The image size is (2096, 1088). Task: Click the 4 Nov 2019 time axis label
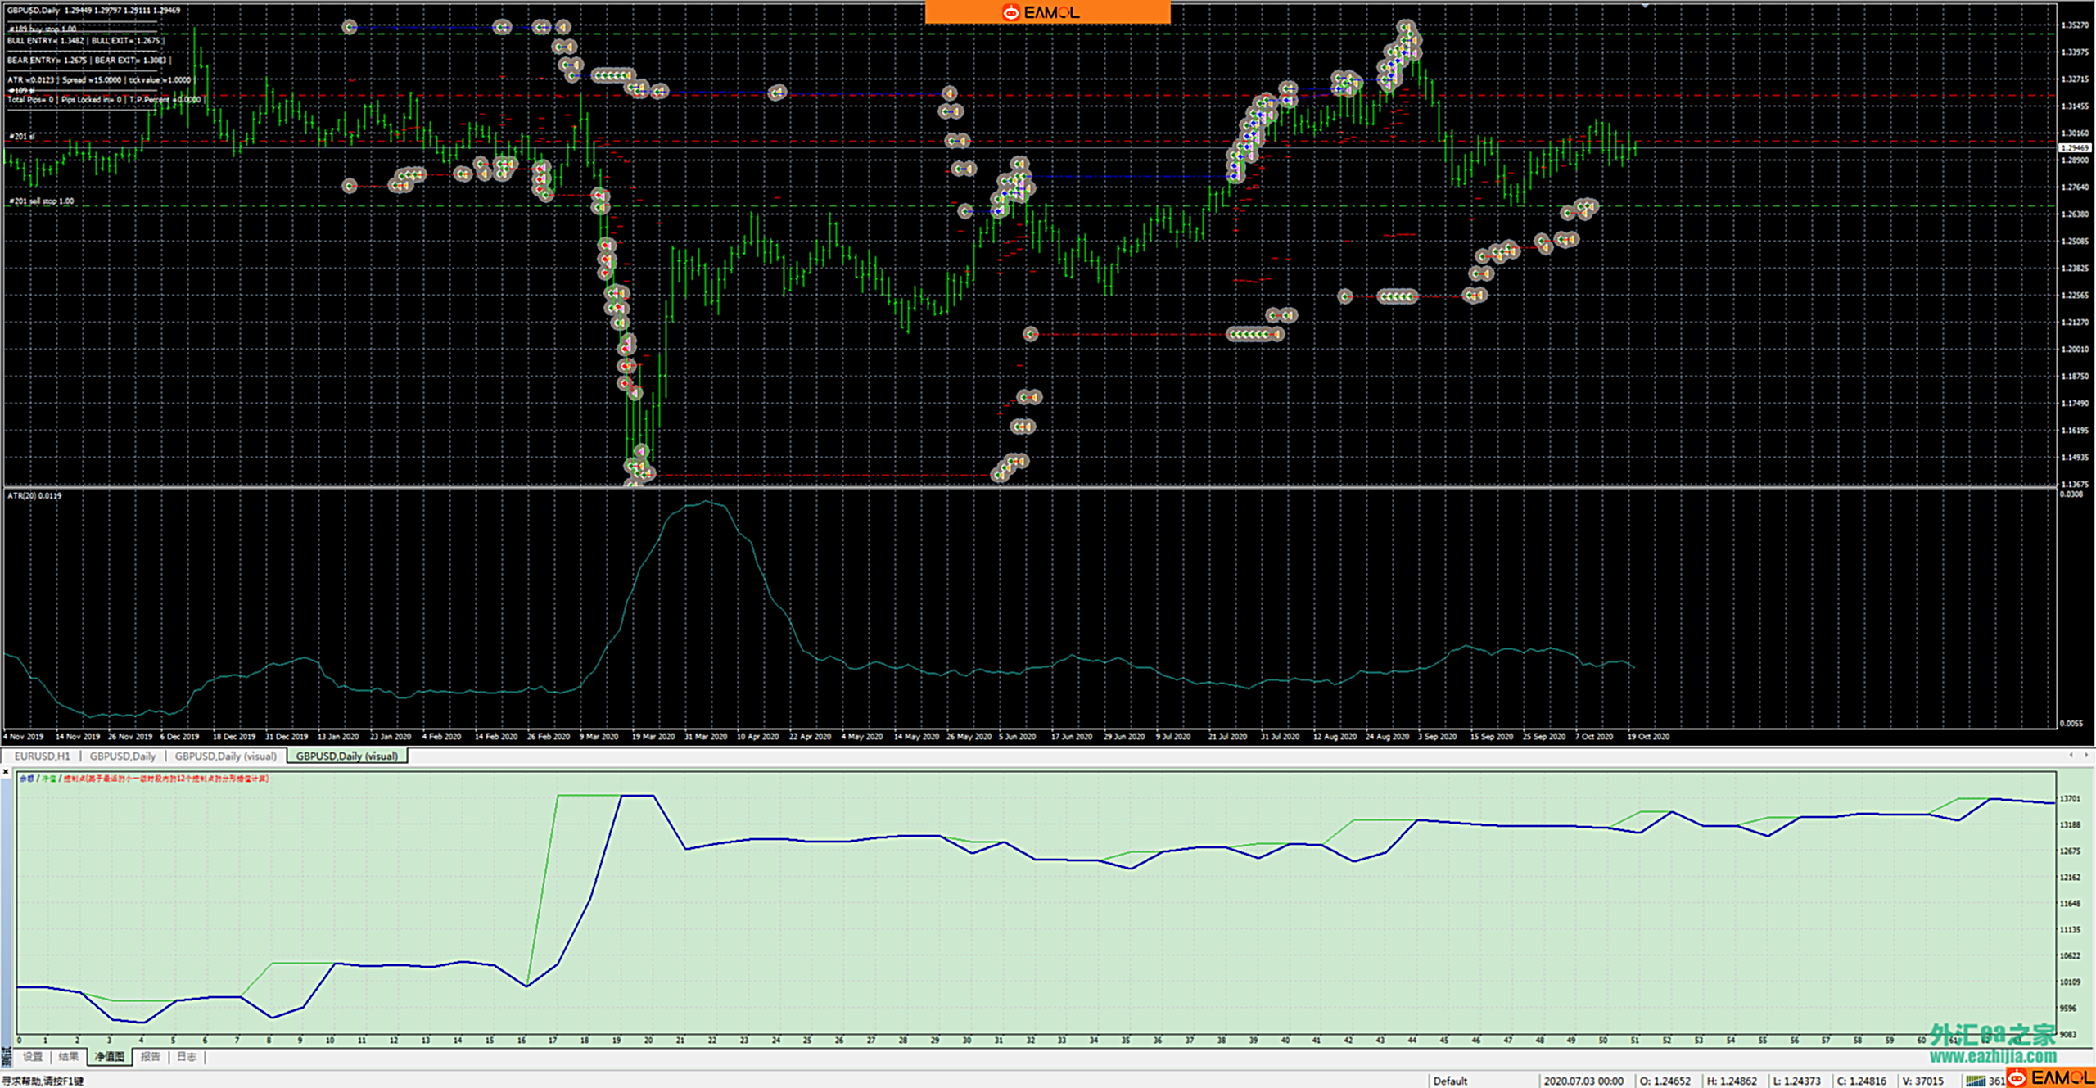tap(24, 736)
